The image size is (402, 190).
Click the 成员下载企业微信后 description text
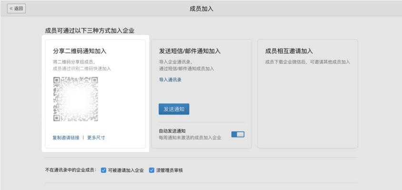308,62
